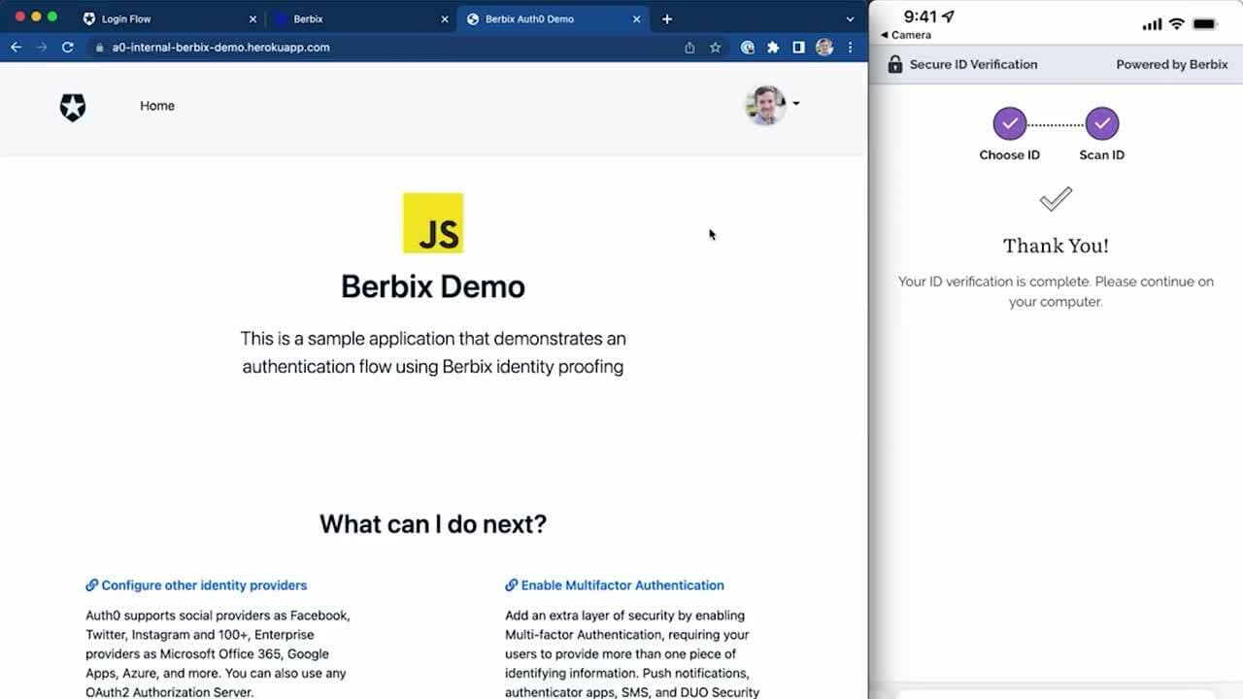Reload the page with the refresh icon

(x=67, y=48)
